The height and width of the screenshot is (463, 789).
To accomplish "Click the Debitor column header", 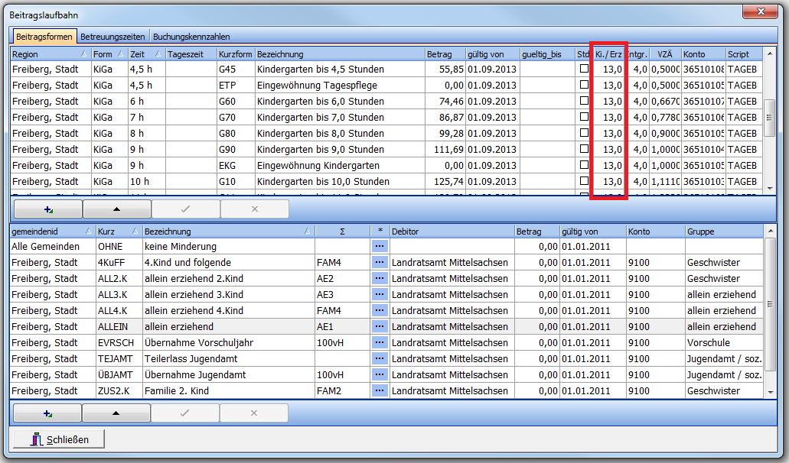I will coord(452,231).
